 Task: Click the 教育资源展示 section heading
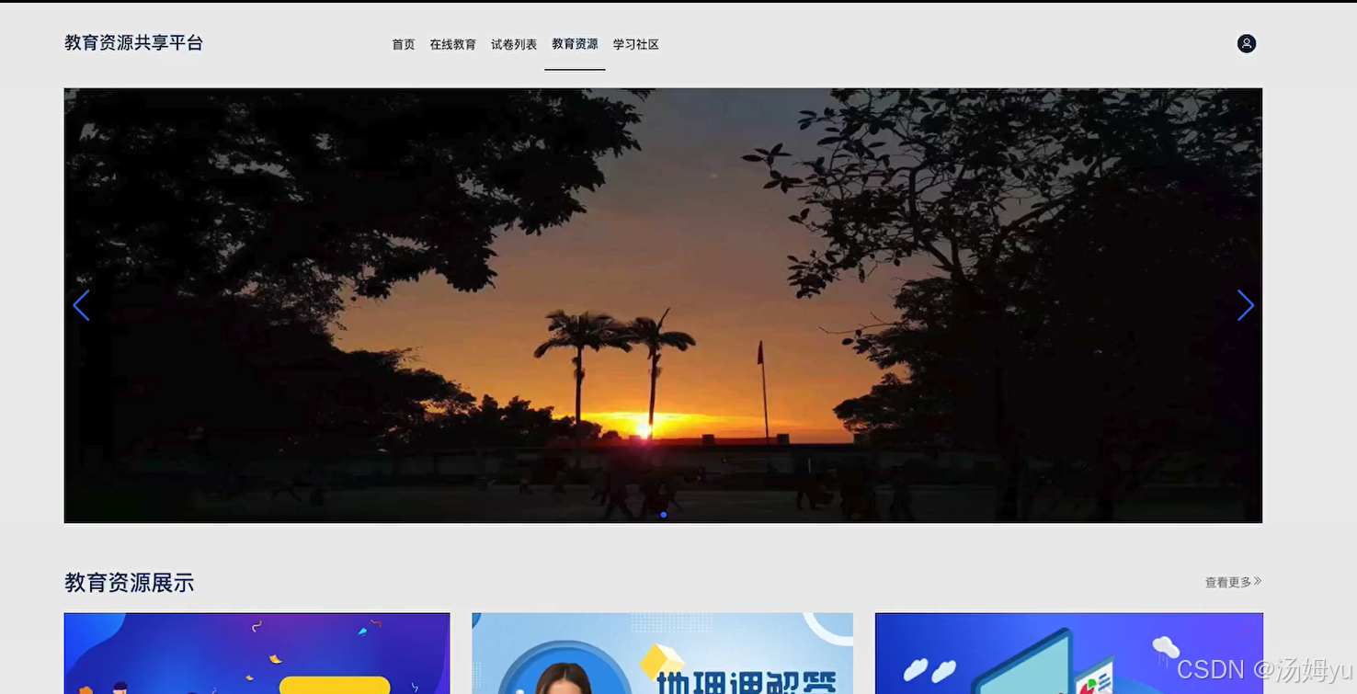click(129, 583)
